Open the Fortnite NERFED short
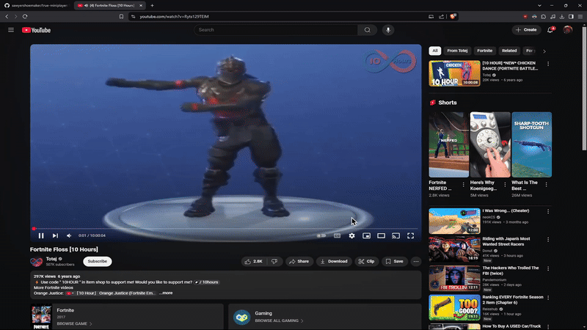 point(449,144)
